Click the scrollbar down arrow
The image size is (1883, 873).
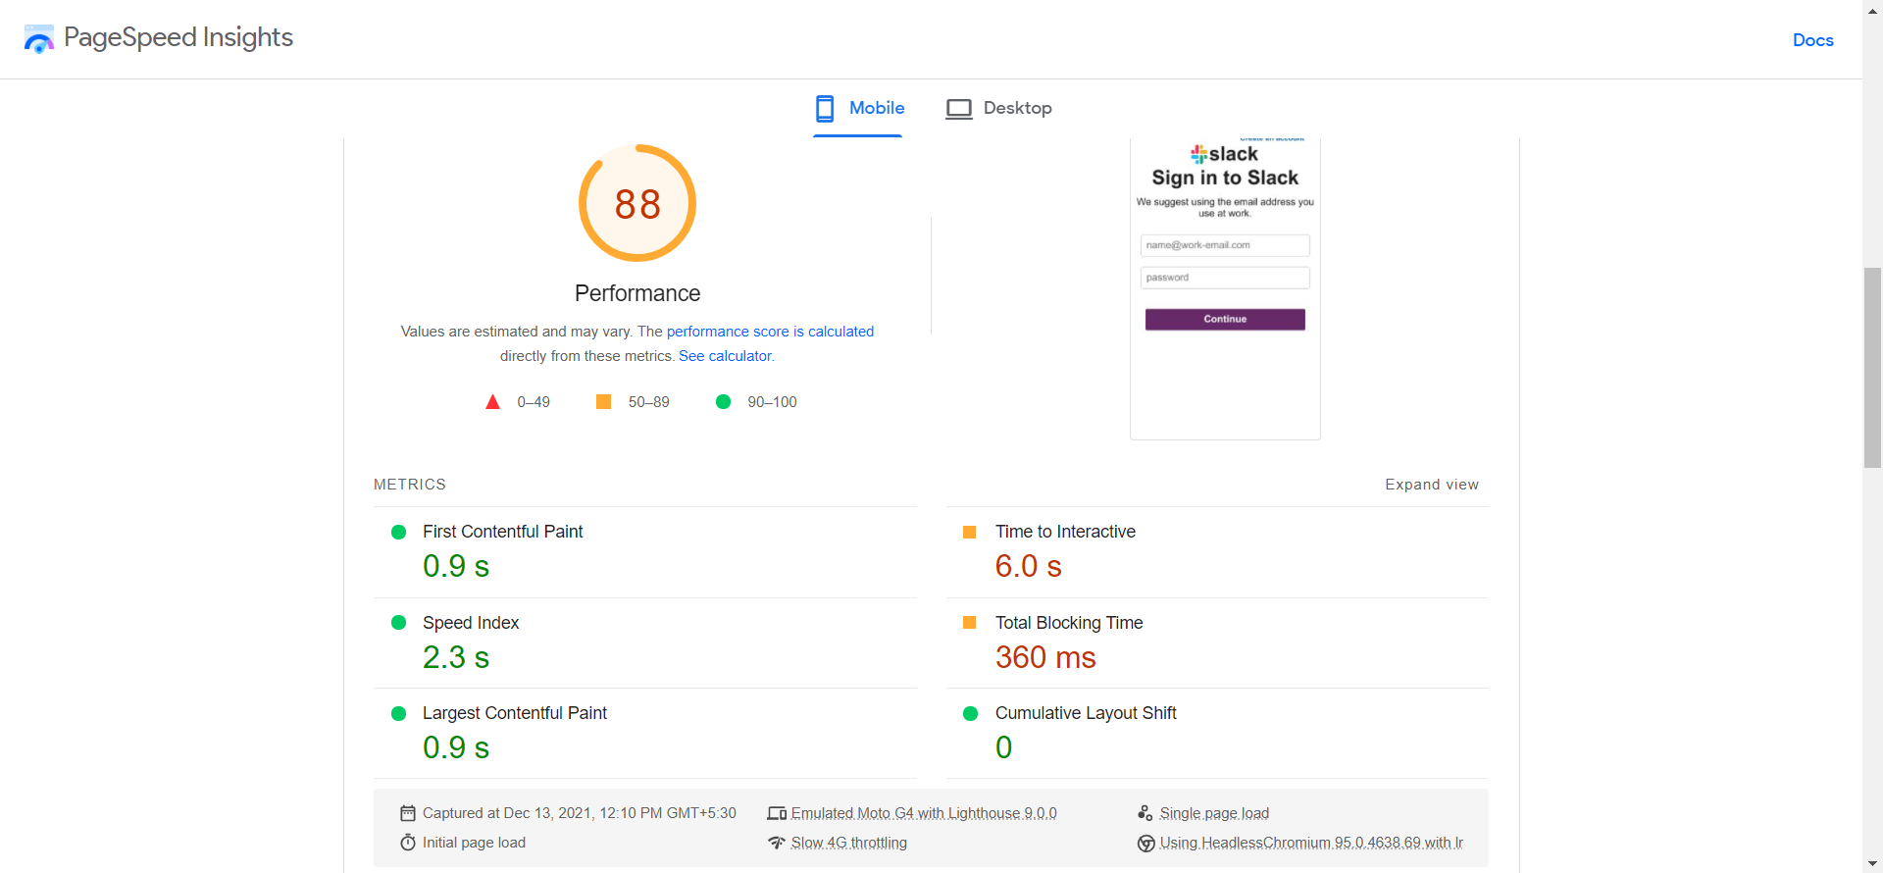[x=1873, y=864]
